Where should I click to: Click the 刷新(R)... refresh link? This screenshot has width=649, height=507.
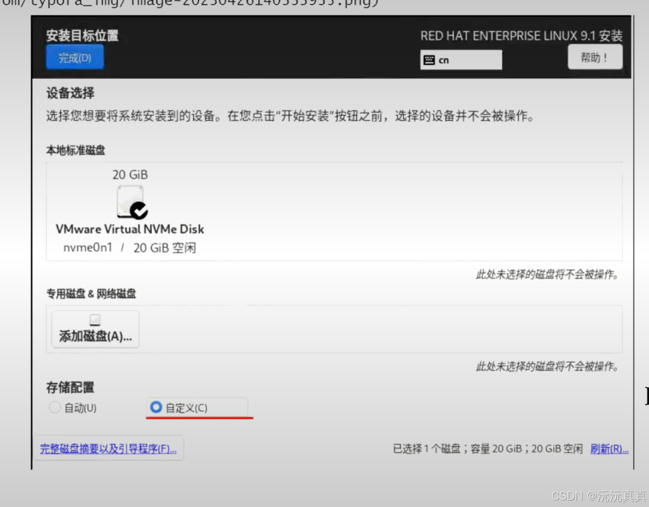tap(609, 449)
